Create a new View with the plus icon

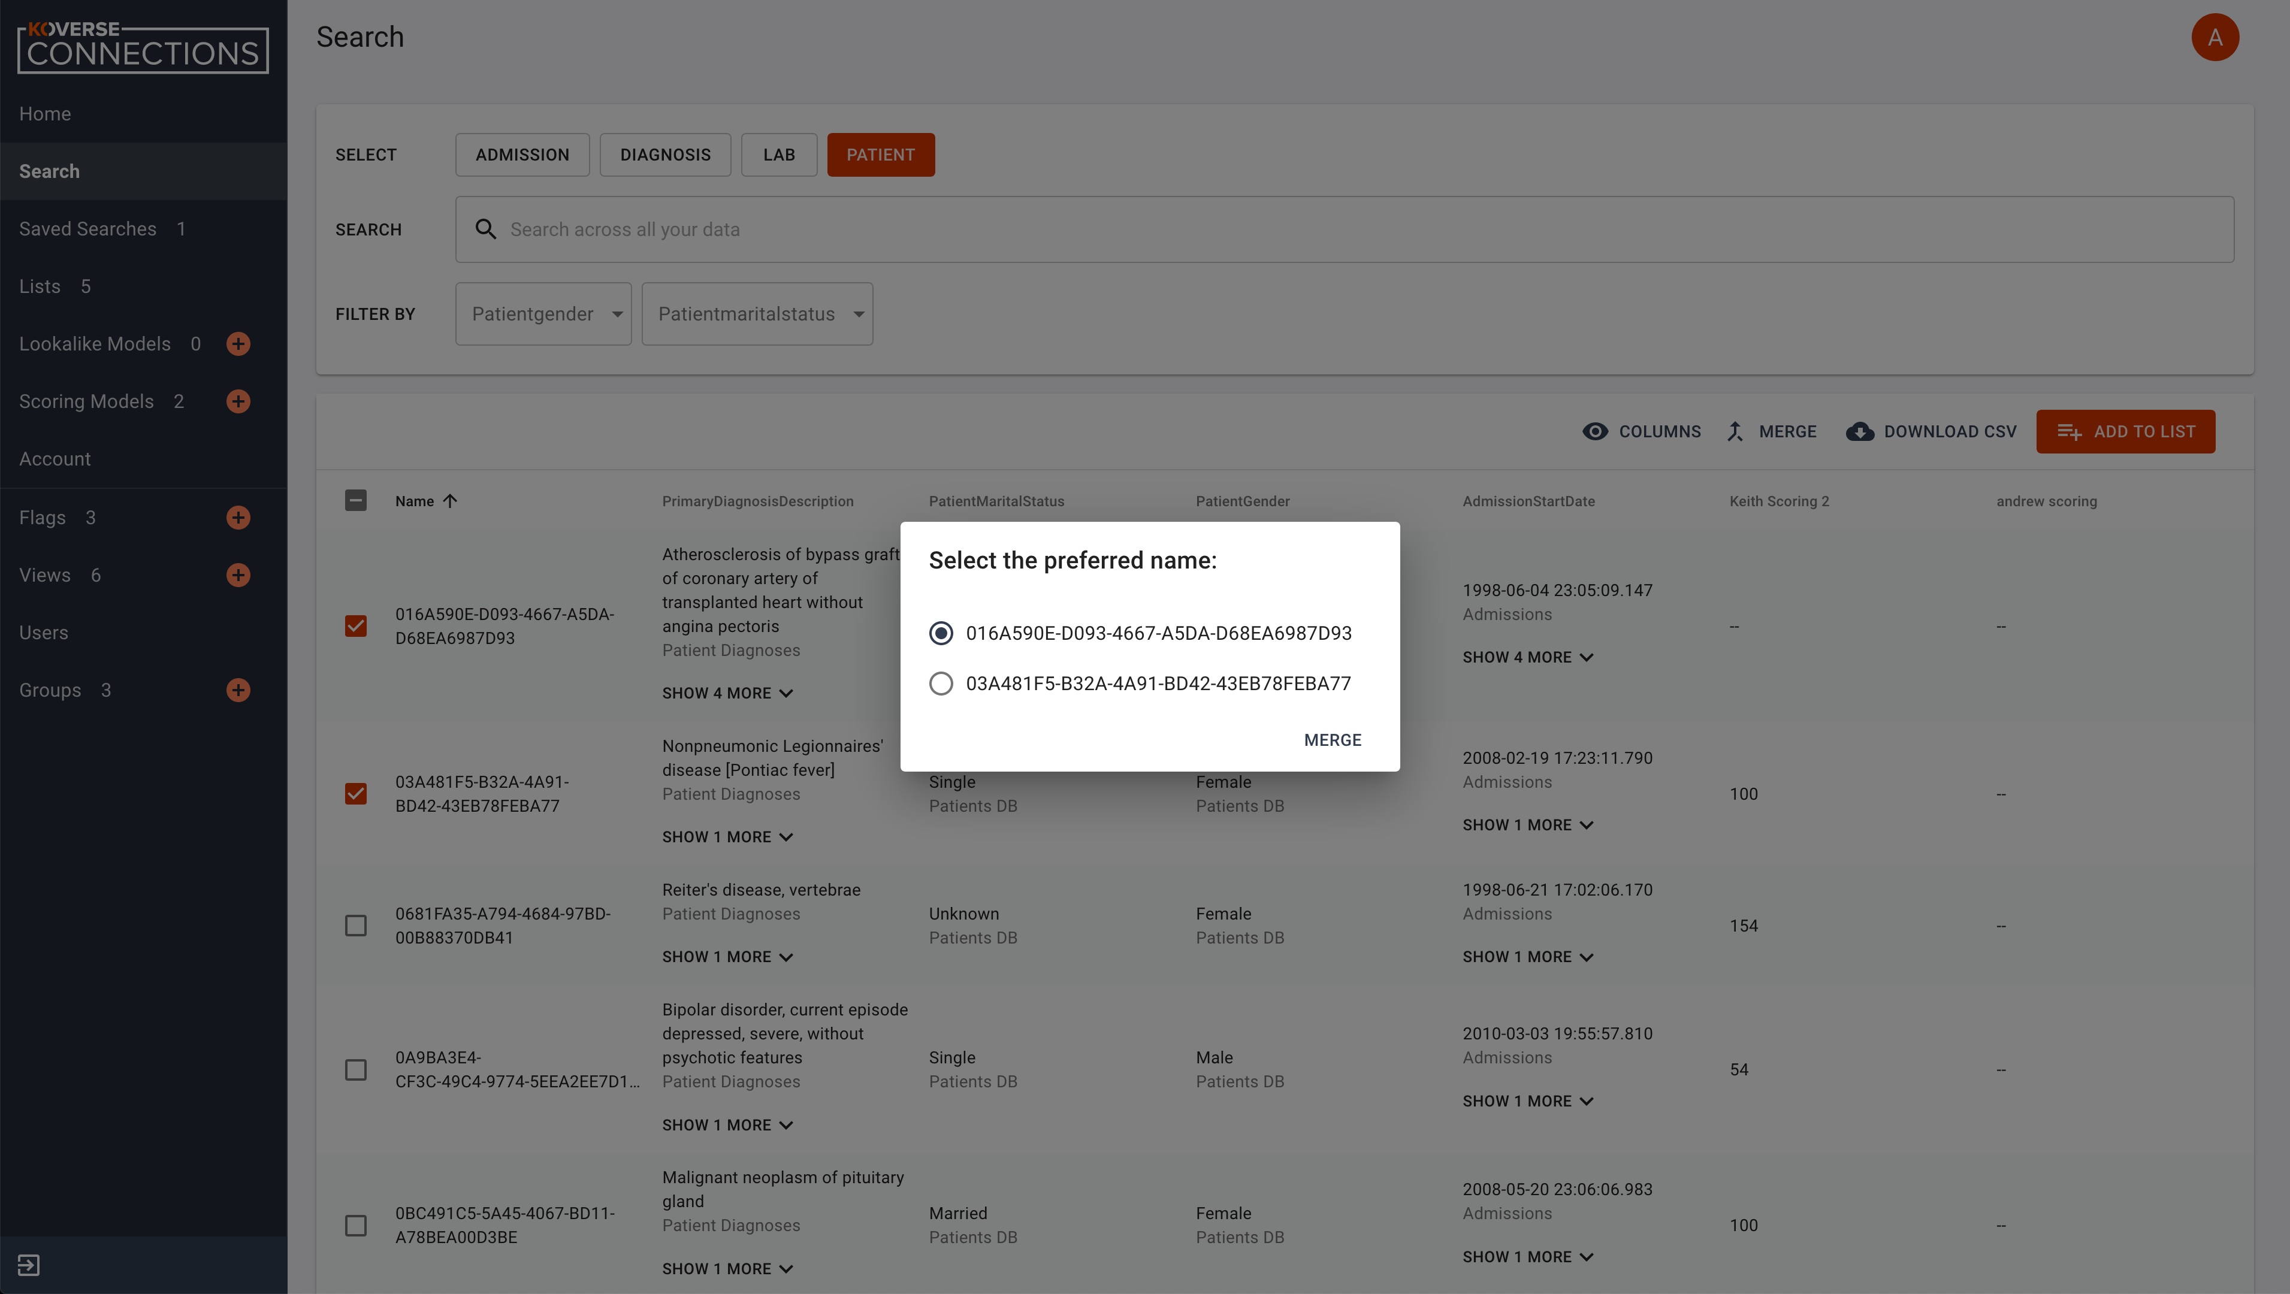click(x=238, y=575)
